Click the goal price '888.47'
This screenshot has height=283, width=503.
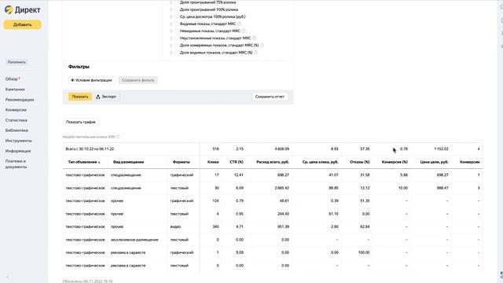(x=442, y=188)
